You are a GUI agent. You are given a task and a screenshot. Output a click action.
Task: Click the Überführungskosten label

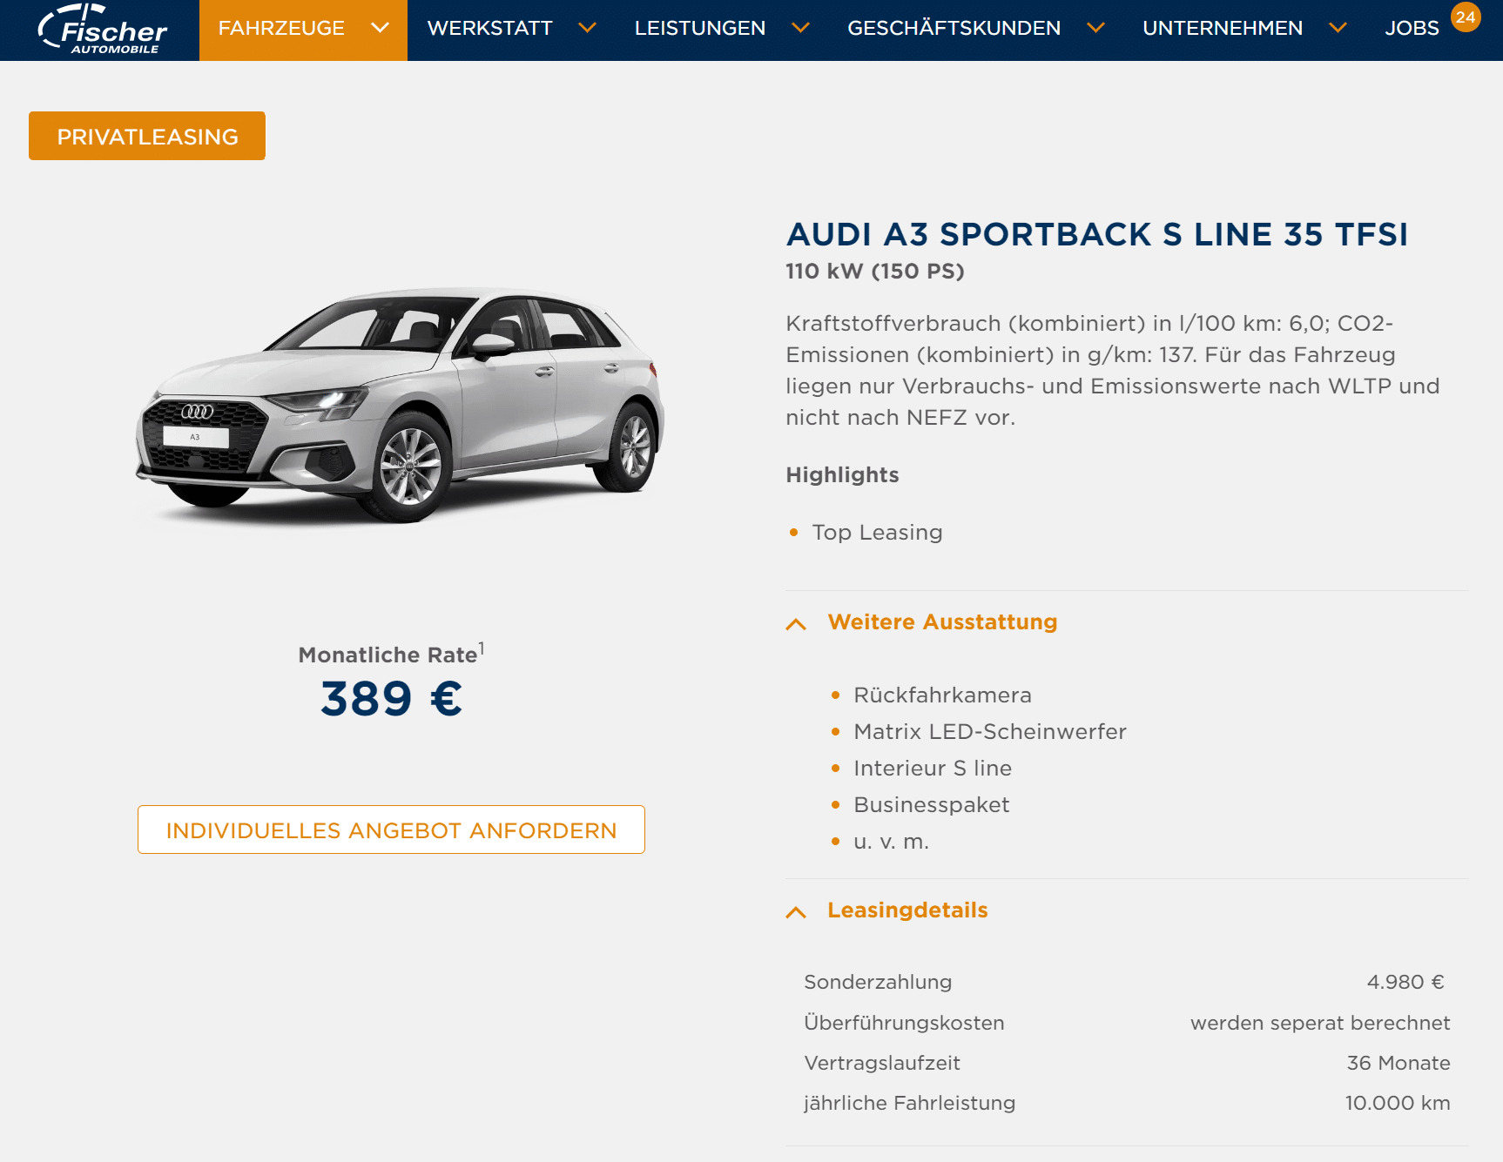coord(904,1023)
